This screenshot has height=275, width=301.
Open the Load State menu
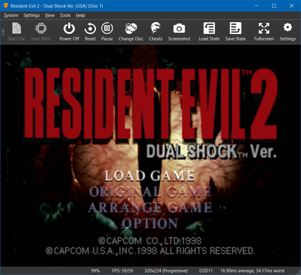(x=209, y=32)
